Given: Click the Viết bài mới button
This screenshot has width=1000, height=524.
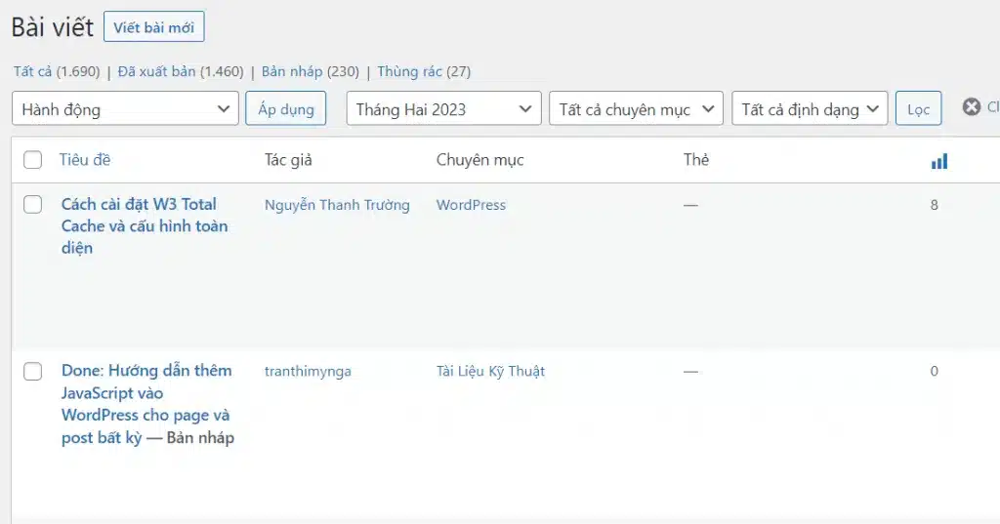Looking at the screenshot, I should [x=153, y=26].
